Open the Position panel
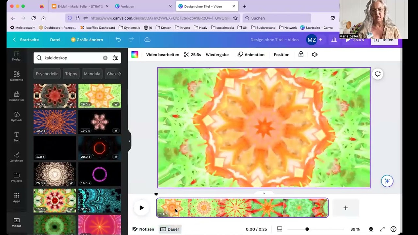This screenshot has width=418, height=235. pyautogui.click(x=281, y=55)
